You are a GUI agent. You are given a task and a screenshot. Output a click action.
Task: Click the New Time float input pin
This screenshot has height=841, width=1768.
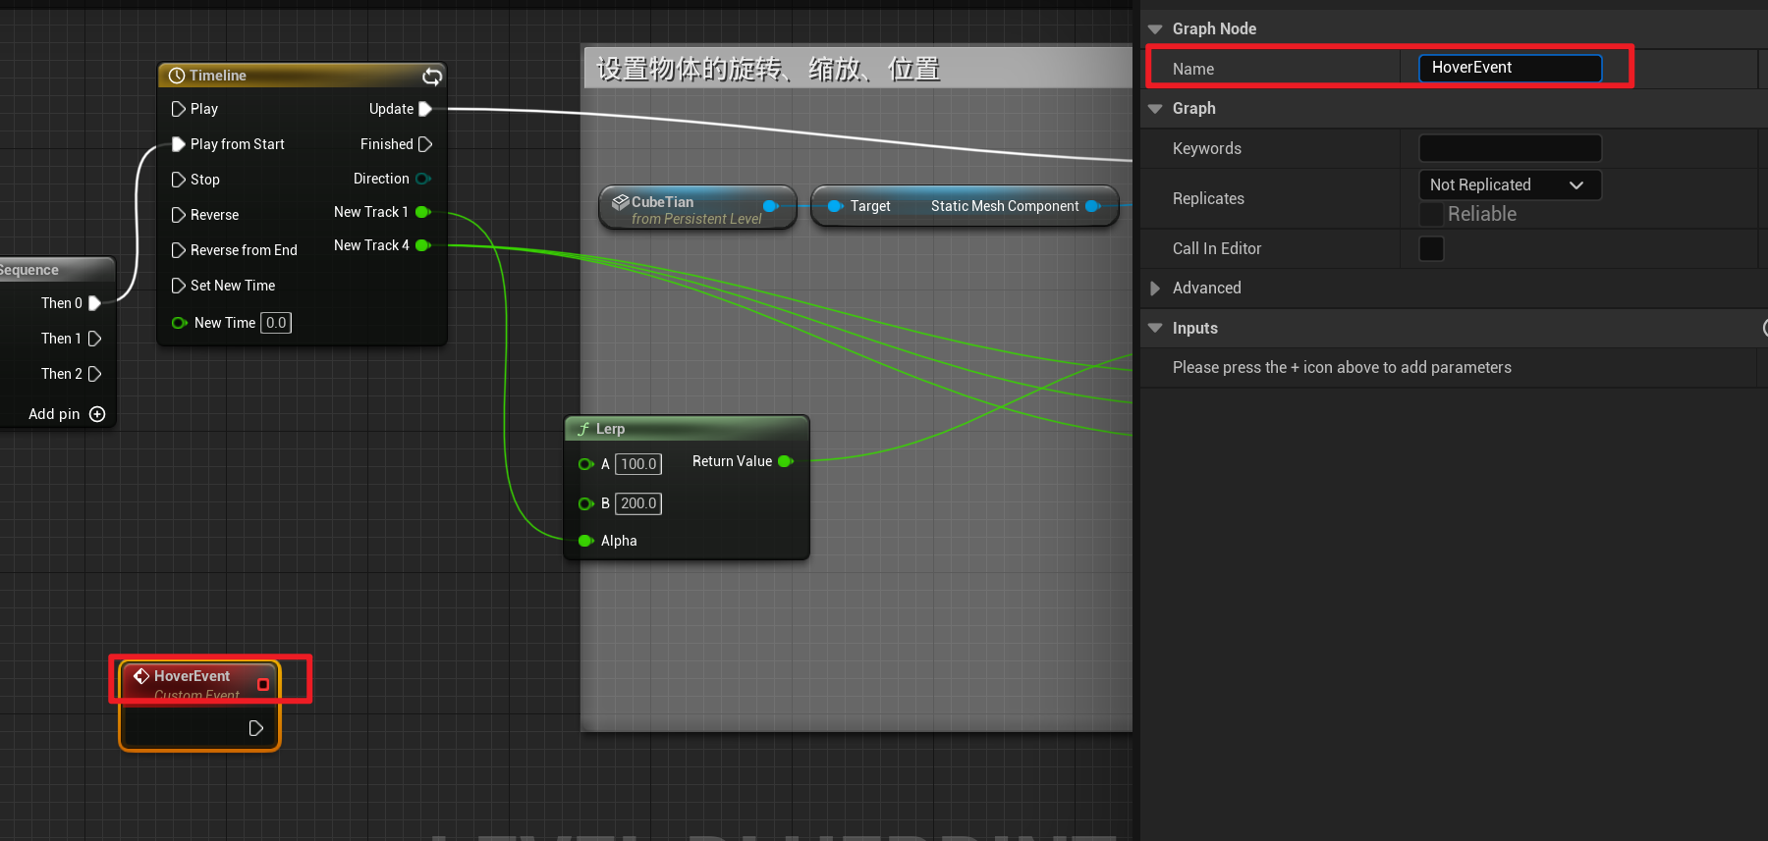click(x=180, y=323)
